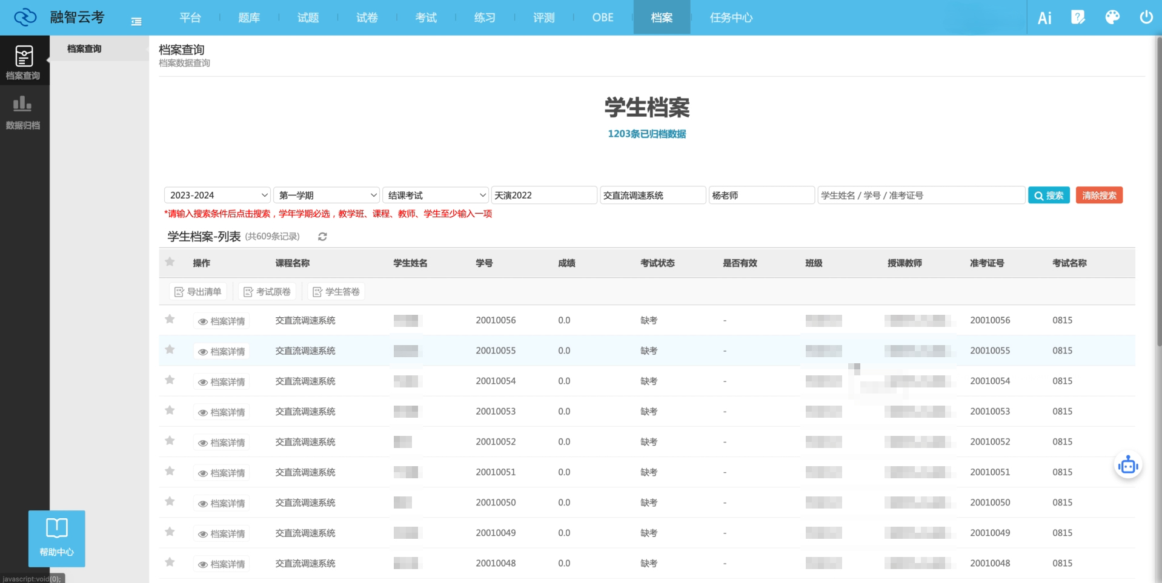1162x583 pixels.
Task: Open the OBE top menu
Action: pos(603,18)
